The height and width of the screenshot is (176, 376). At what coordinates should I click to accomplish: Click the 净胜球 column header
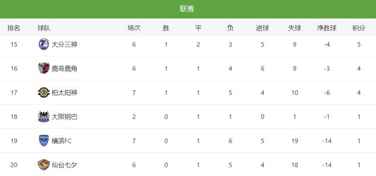click(x=327, y=28)
